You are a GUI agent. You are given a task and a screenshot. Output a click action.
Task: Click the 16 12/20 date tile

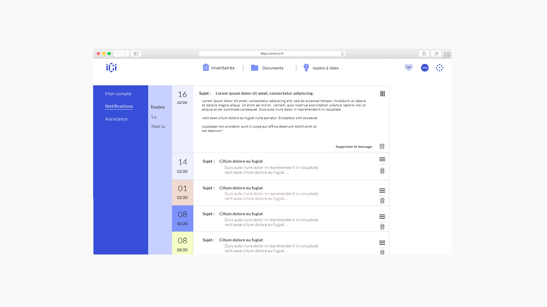click(183, 119)
